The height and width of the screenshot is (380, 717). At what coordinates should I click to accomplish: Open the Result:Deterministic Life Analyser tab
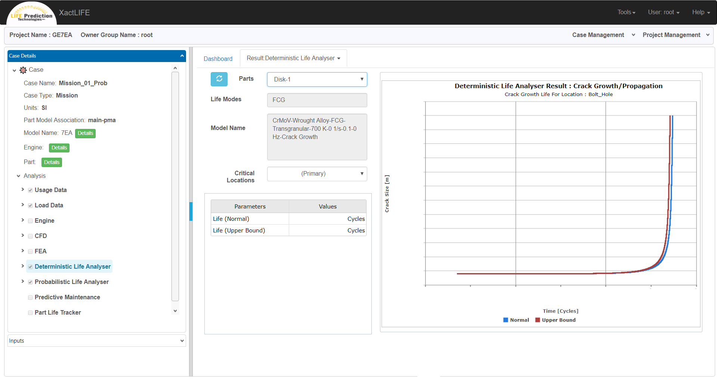point(293,58)
